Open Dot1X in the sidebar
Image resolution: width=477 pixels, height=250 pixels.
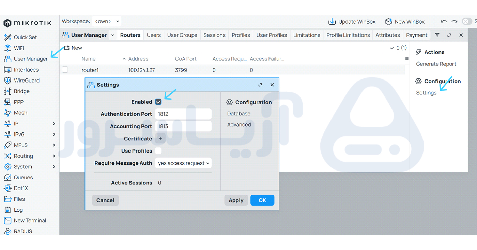(x=16, y=188)
